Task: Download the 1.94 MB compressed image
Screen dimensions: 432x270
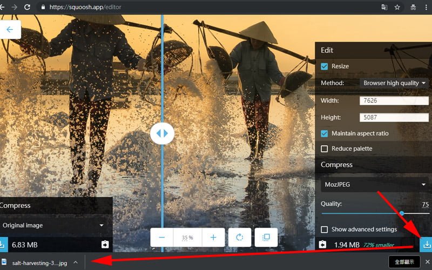Action: coord(426,245)
